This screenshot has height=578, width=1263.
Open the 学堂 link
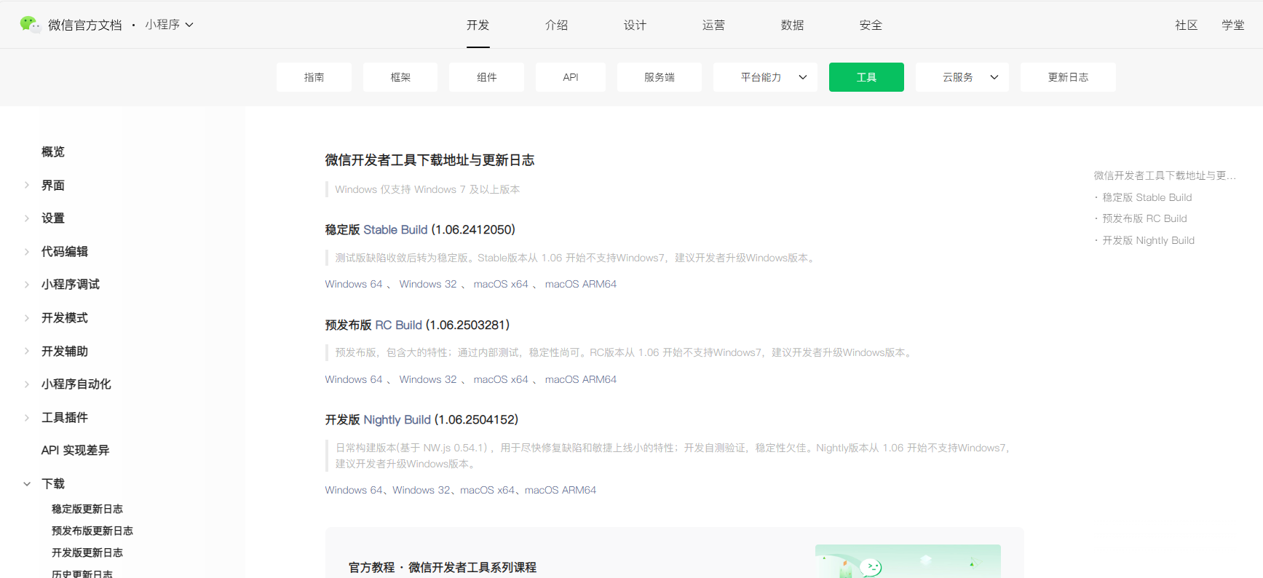pyautogui.click(x=1233, y=25)
